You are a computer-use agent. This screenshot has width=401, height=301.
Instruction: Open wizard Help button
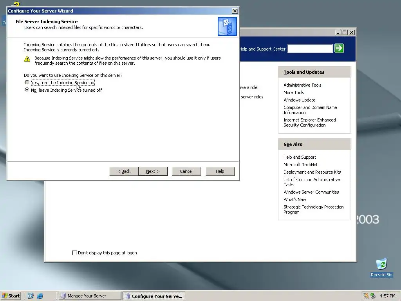click(x=220, y=171)
